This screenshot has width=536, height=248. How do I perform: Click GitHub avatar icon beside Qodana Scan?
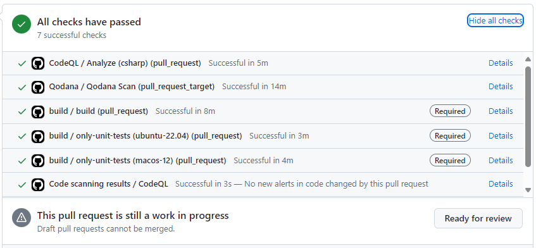[38, 87]
